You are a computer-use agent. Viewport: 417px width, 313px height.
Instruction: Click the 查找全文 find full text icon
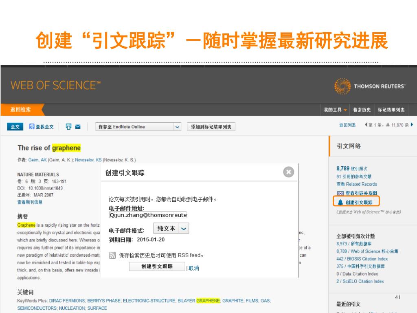point(32,127)
